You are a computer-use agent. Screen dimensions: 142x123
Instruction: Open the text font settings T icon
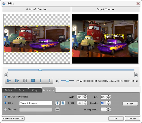tap(57, 103)
